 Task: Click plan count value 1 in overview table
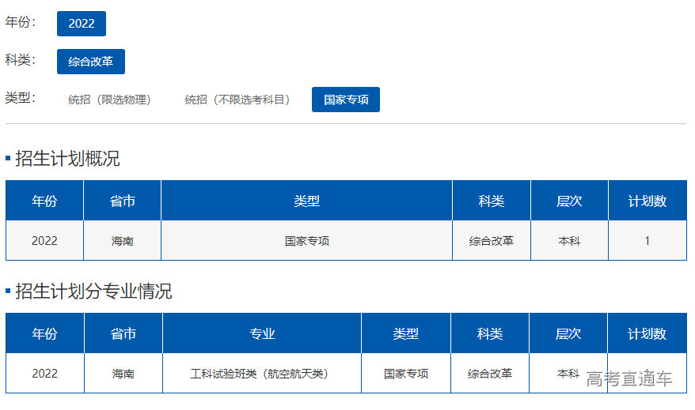[x=647, y=241]
